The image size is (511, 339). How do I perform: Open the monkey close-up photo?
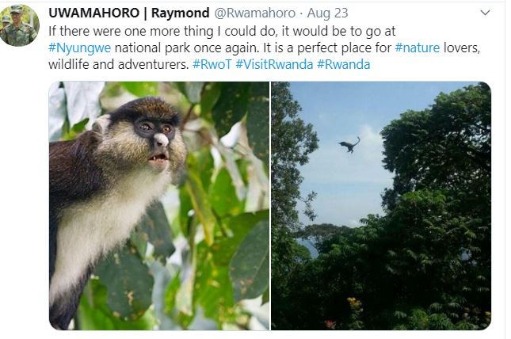pos(159,206)
